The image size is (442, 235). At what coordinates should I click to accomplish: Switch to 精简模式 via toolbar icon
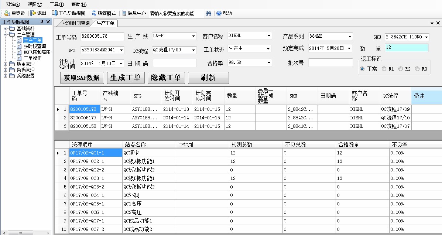click(94, 13)
